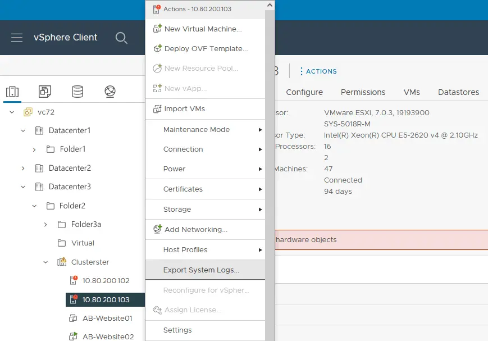Viewport: 488px width, 341px height.
Task: Click the host icon for 10.80.200.103
Action: click(x=74, y=299)
